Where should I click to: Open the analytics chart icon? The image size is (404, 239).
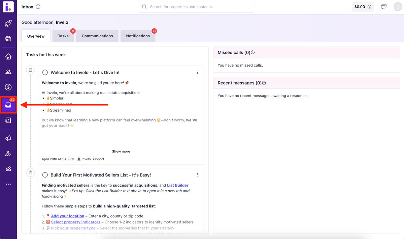[x=8, y=169]
